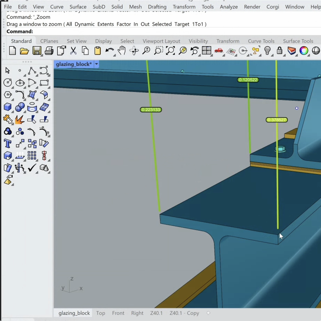Select the Pan hand tool
This screenshot has height=321, width=321.
click(122, 51)
